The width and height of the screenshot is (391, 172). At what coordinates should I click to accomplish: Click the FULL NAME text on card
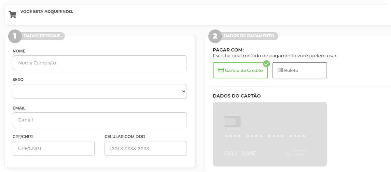[240, 154]
